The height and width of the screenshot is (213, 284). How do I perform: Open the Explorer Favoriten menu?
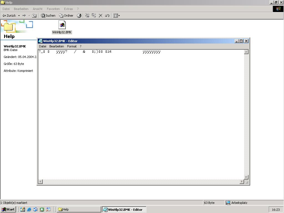[53, 9]
